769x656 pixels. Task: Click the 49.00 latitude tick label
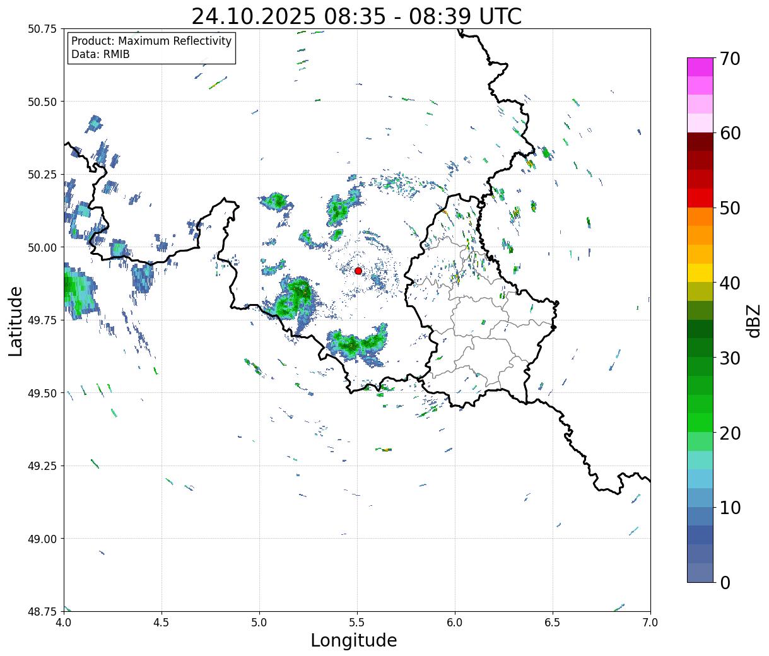point(42,539)
